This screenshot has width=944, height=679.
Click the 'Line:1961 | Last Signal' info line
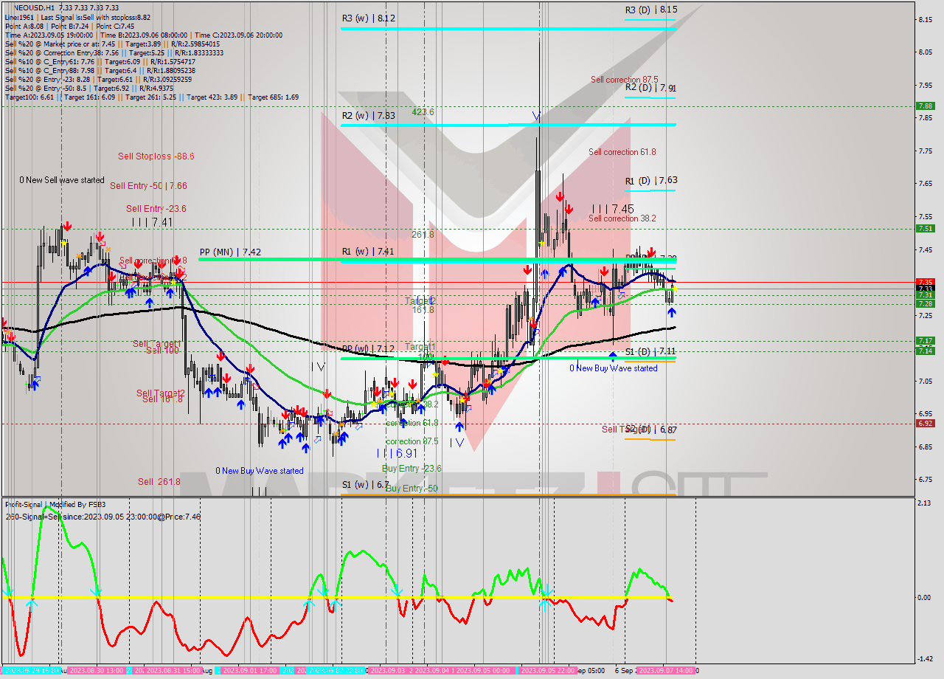tap(77, 17)
